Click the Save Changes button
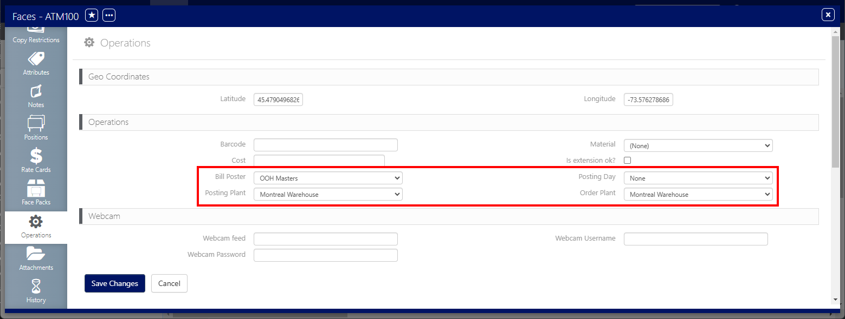 tap(114, 283)
